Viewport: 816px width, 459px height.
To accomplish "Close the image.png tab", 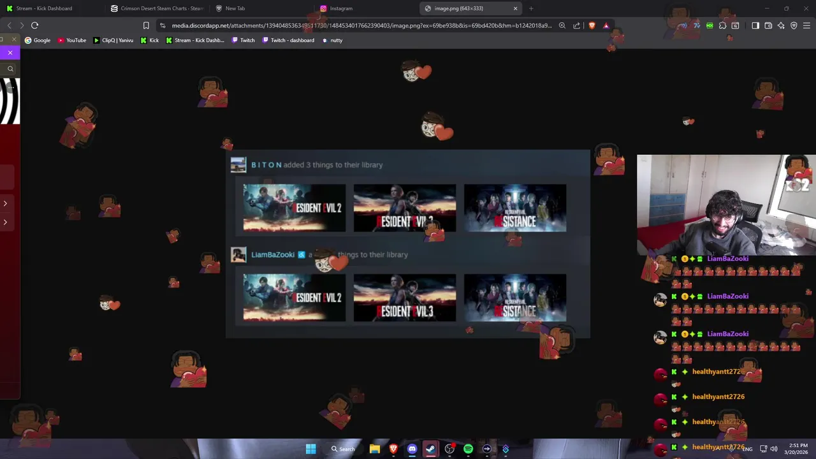I will point(515,8).
